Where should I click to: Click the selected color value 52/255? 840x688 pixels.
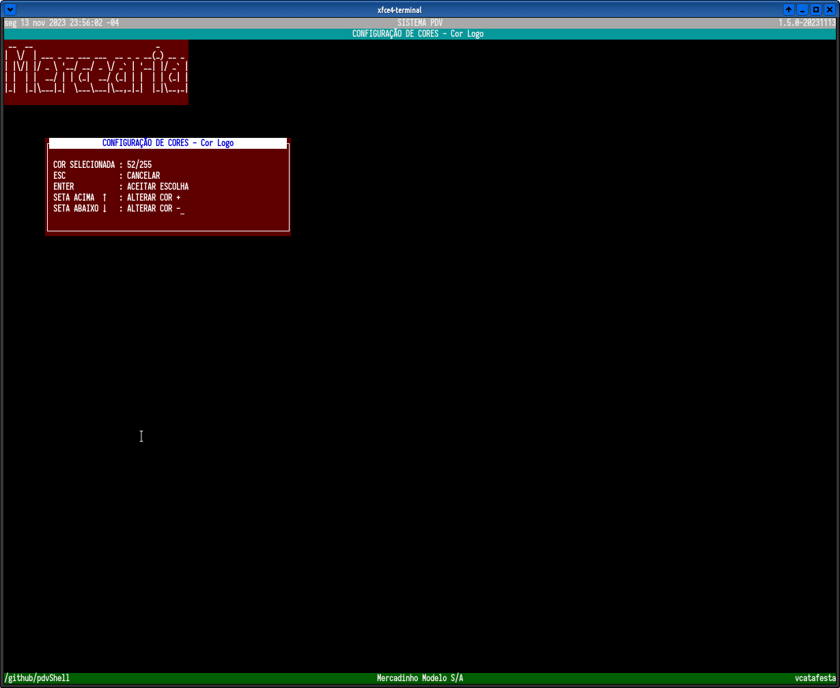(139, 164)
